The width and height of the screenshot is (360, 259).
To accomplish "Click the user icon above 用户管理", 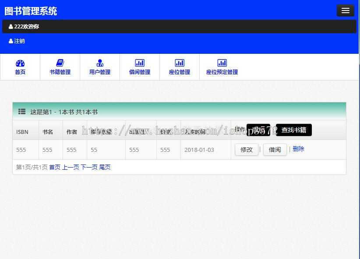I will click(x=100, y=63).
